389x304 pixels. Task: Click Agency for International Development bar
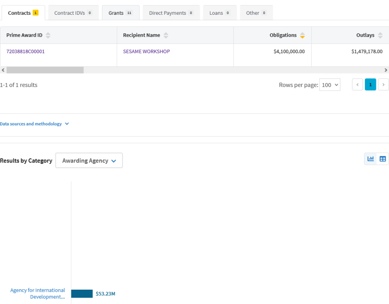[x=82, y=293]
